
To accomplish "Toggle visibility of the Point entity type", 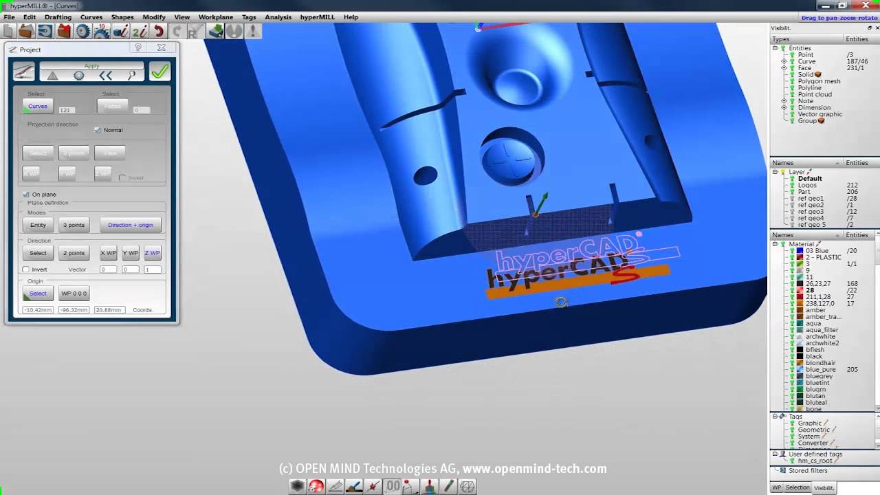I will pyautogui.click(x=792, y=55).
